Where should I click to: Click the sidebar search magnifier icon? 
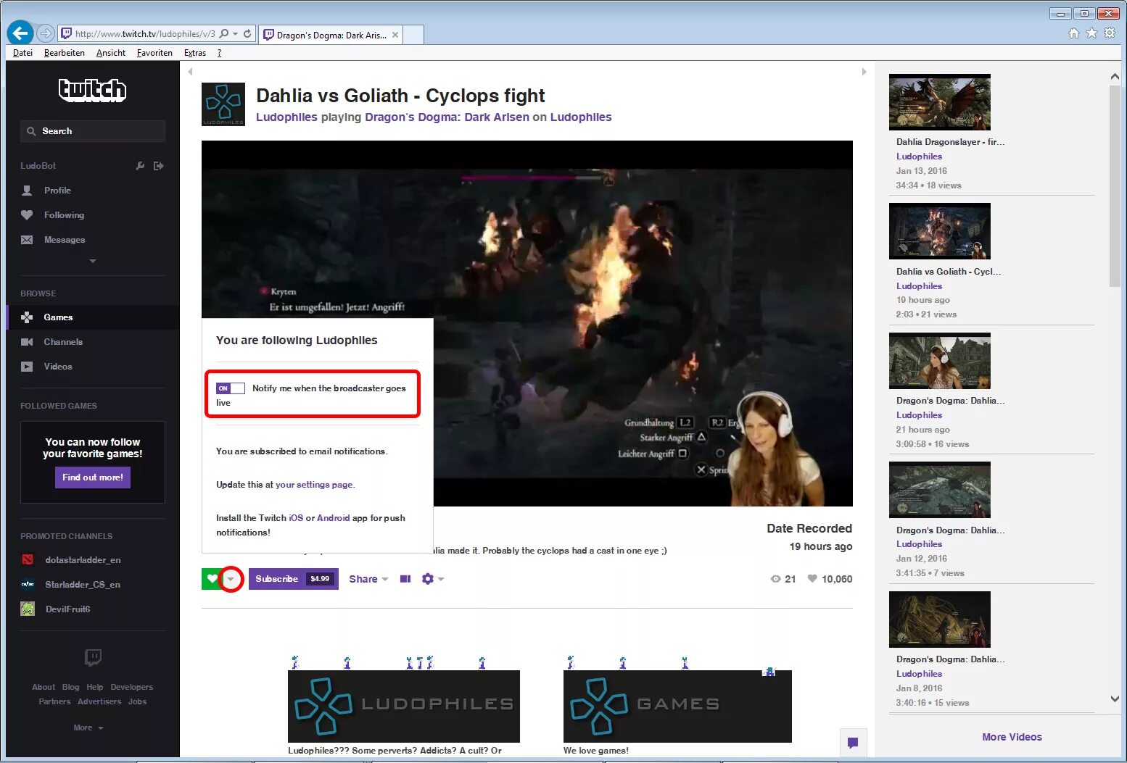coord(31,131)
